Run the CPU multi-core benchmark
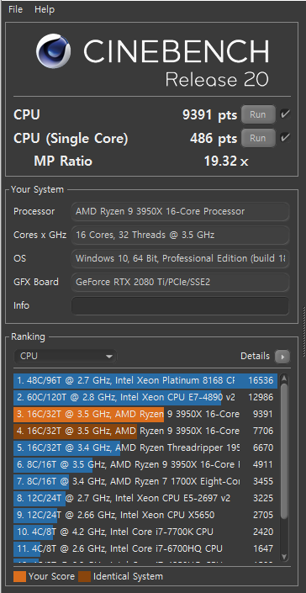306x593 pixels. click(258, 114)
